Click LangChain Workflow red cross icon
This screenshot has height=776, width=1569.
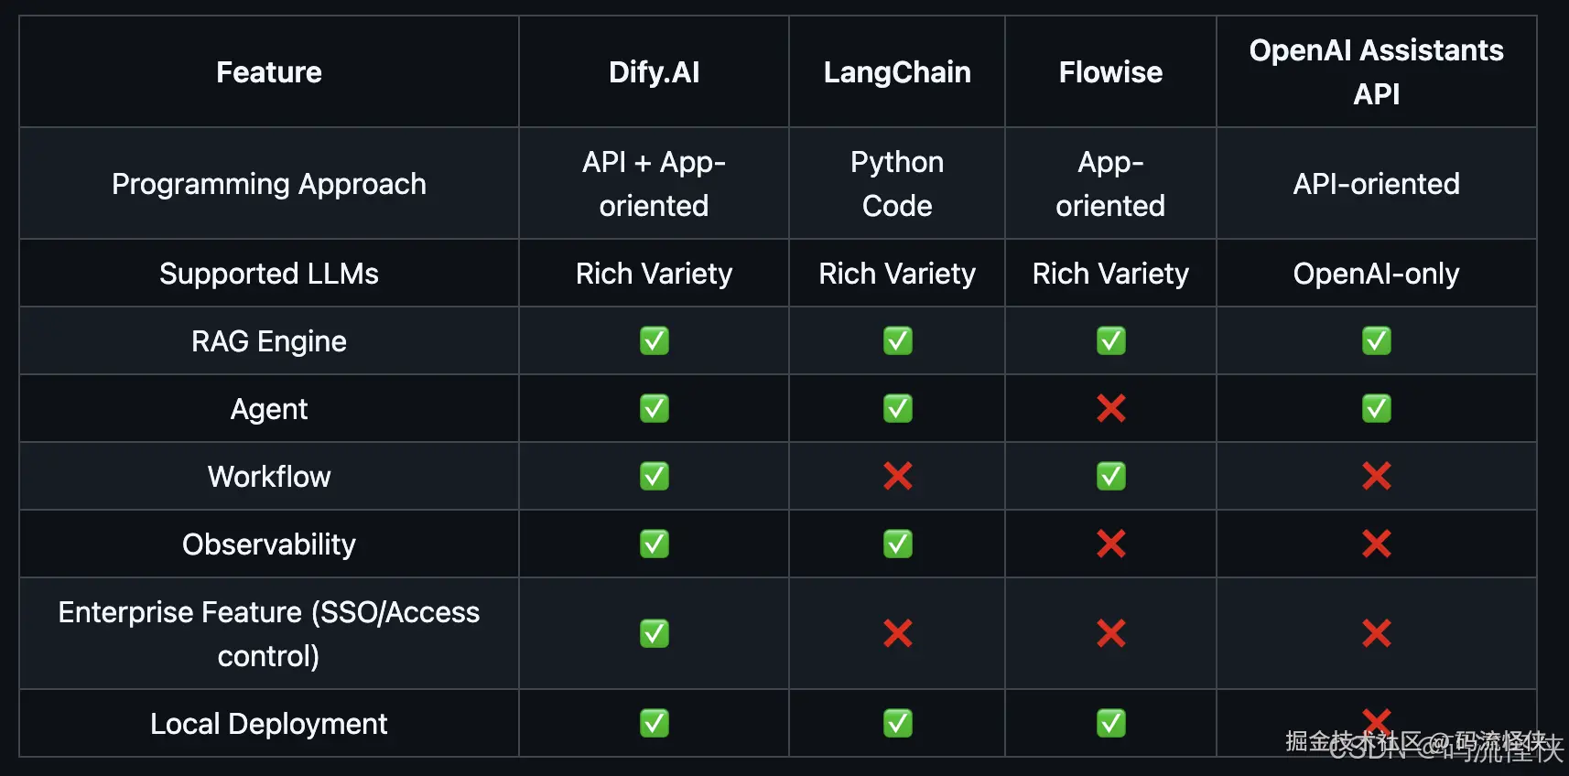coord(897,476)
